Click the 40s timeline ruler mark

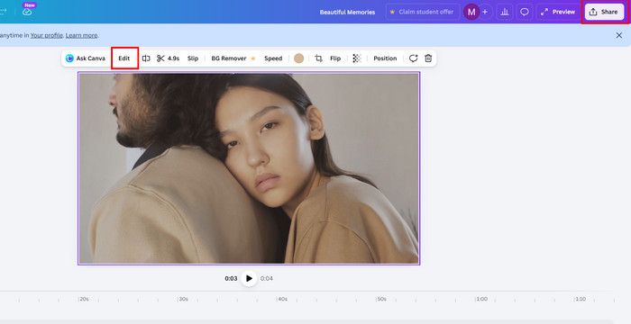[281, 299]
